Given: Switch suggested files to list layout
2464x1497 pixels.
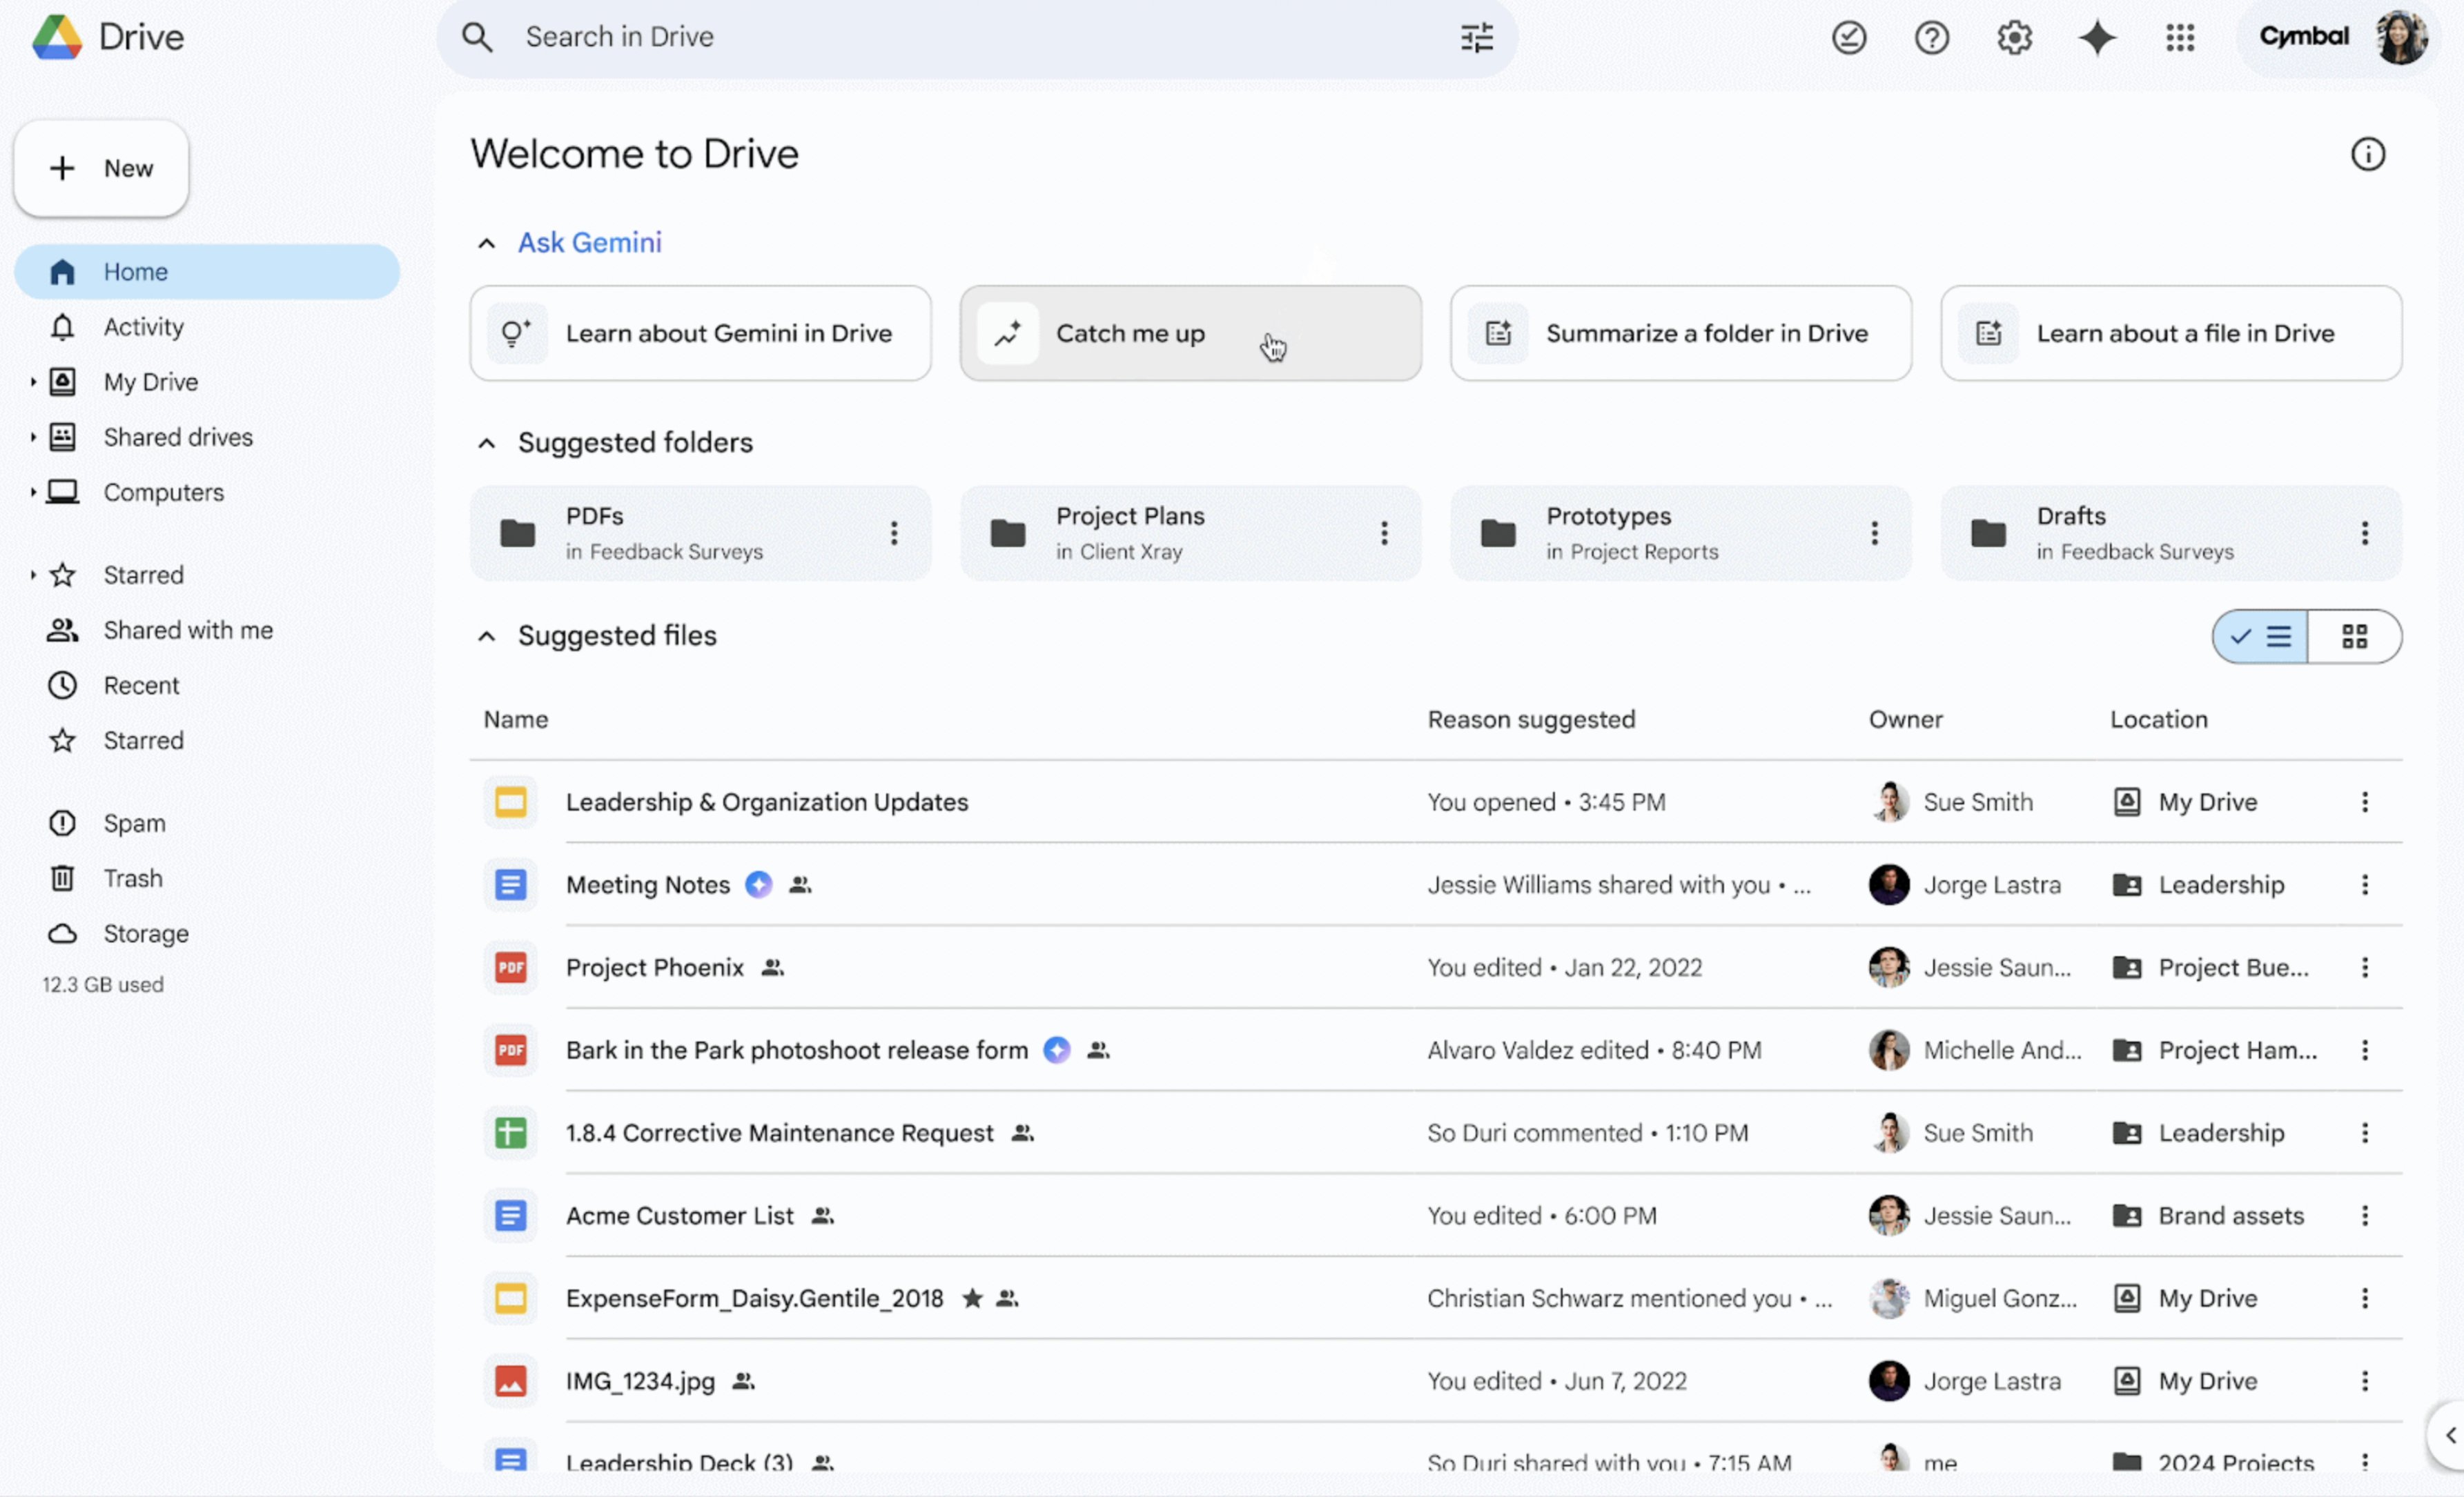Looking at the screenshot, I should [x=2260, y=637].
